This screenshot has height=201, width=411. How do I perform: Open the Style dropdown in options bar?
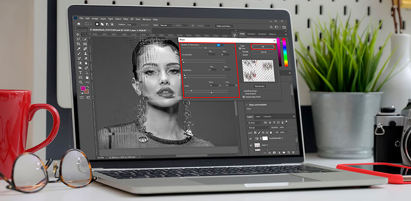(166, 25)
